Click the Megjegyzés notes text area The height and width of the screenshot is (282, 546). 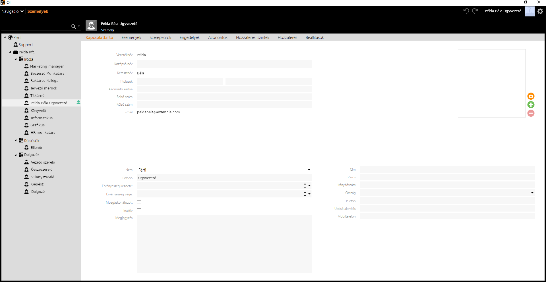point(224,244)
